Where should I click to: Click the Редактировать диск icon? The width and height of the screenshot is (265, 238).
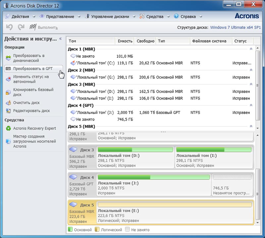click(8, 111)
